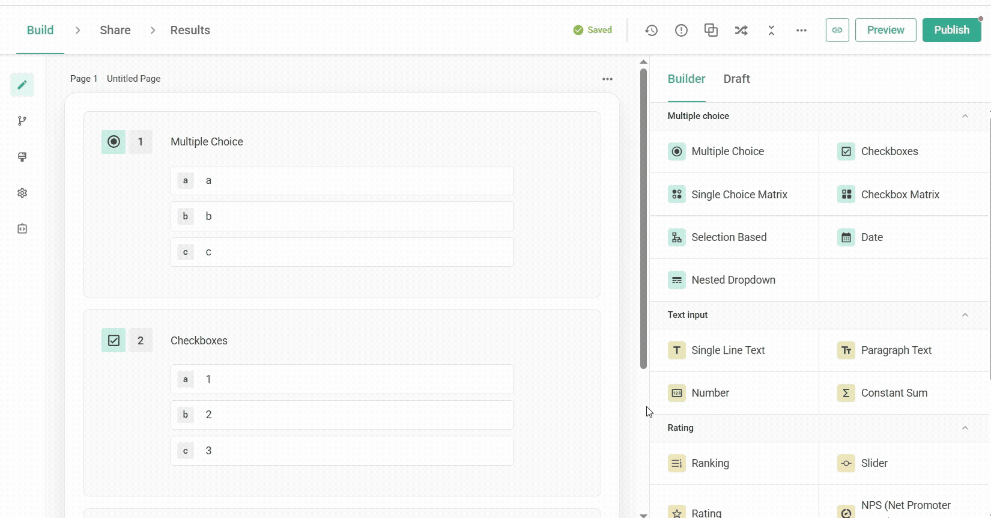Add a Slider element from Rating section
This screenshot has width=991, height=518.
pyautogui.click(x=874, y=463)
